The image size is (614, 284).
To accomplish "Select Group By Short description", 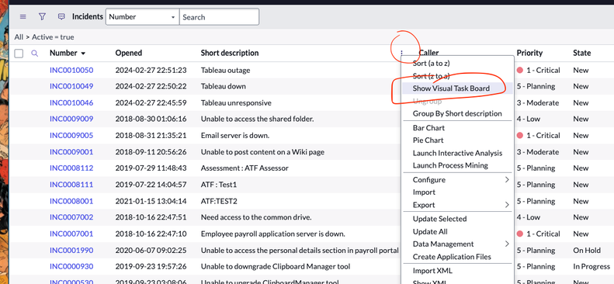I will [457, 114].
